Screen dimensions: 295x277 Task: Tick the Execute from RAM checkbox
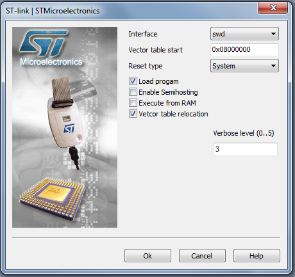click(133, 103)
